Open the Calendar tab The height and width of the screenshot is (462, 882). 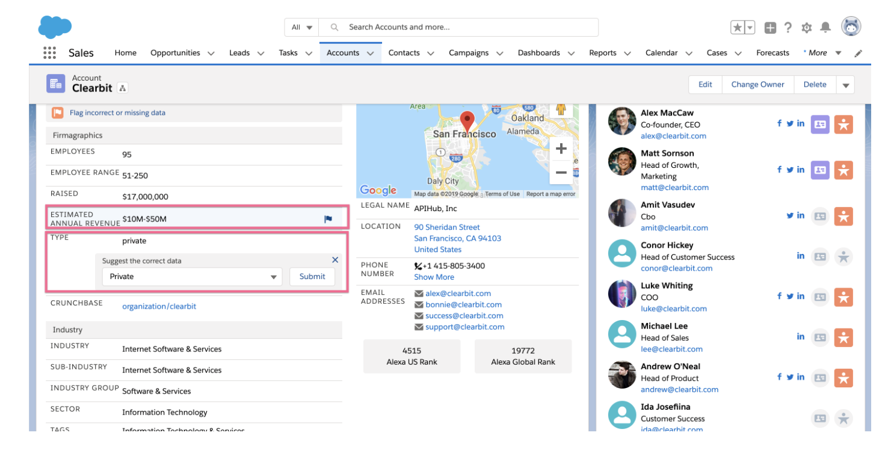[662, 53]
